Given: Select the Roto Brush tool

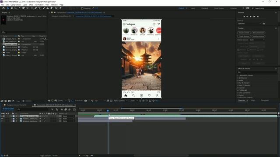Looking at the screenshot, I should coord(56,8).
